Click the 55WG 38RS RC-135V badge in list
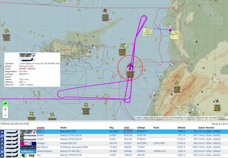The width and height of the screenshot is (228, 158). [x=28, y=132]
